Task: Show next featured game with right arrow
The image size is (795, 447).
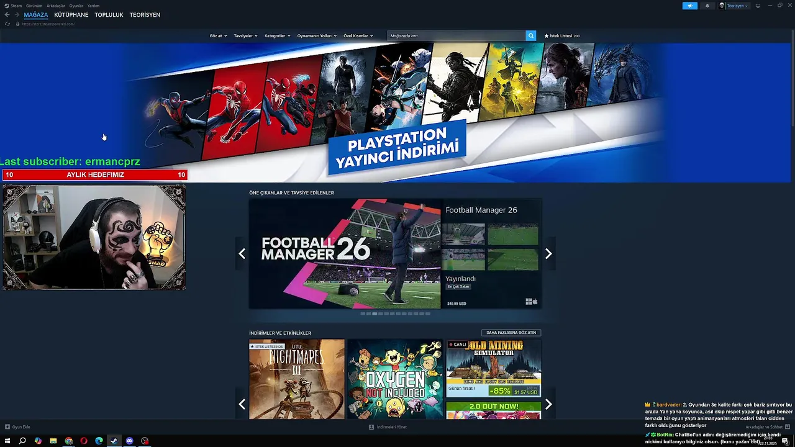Action: click(x=548, y=253)
